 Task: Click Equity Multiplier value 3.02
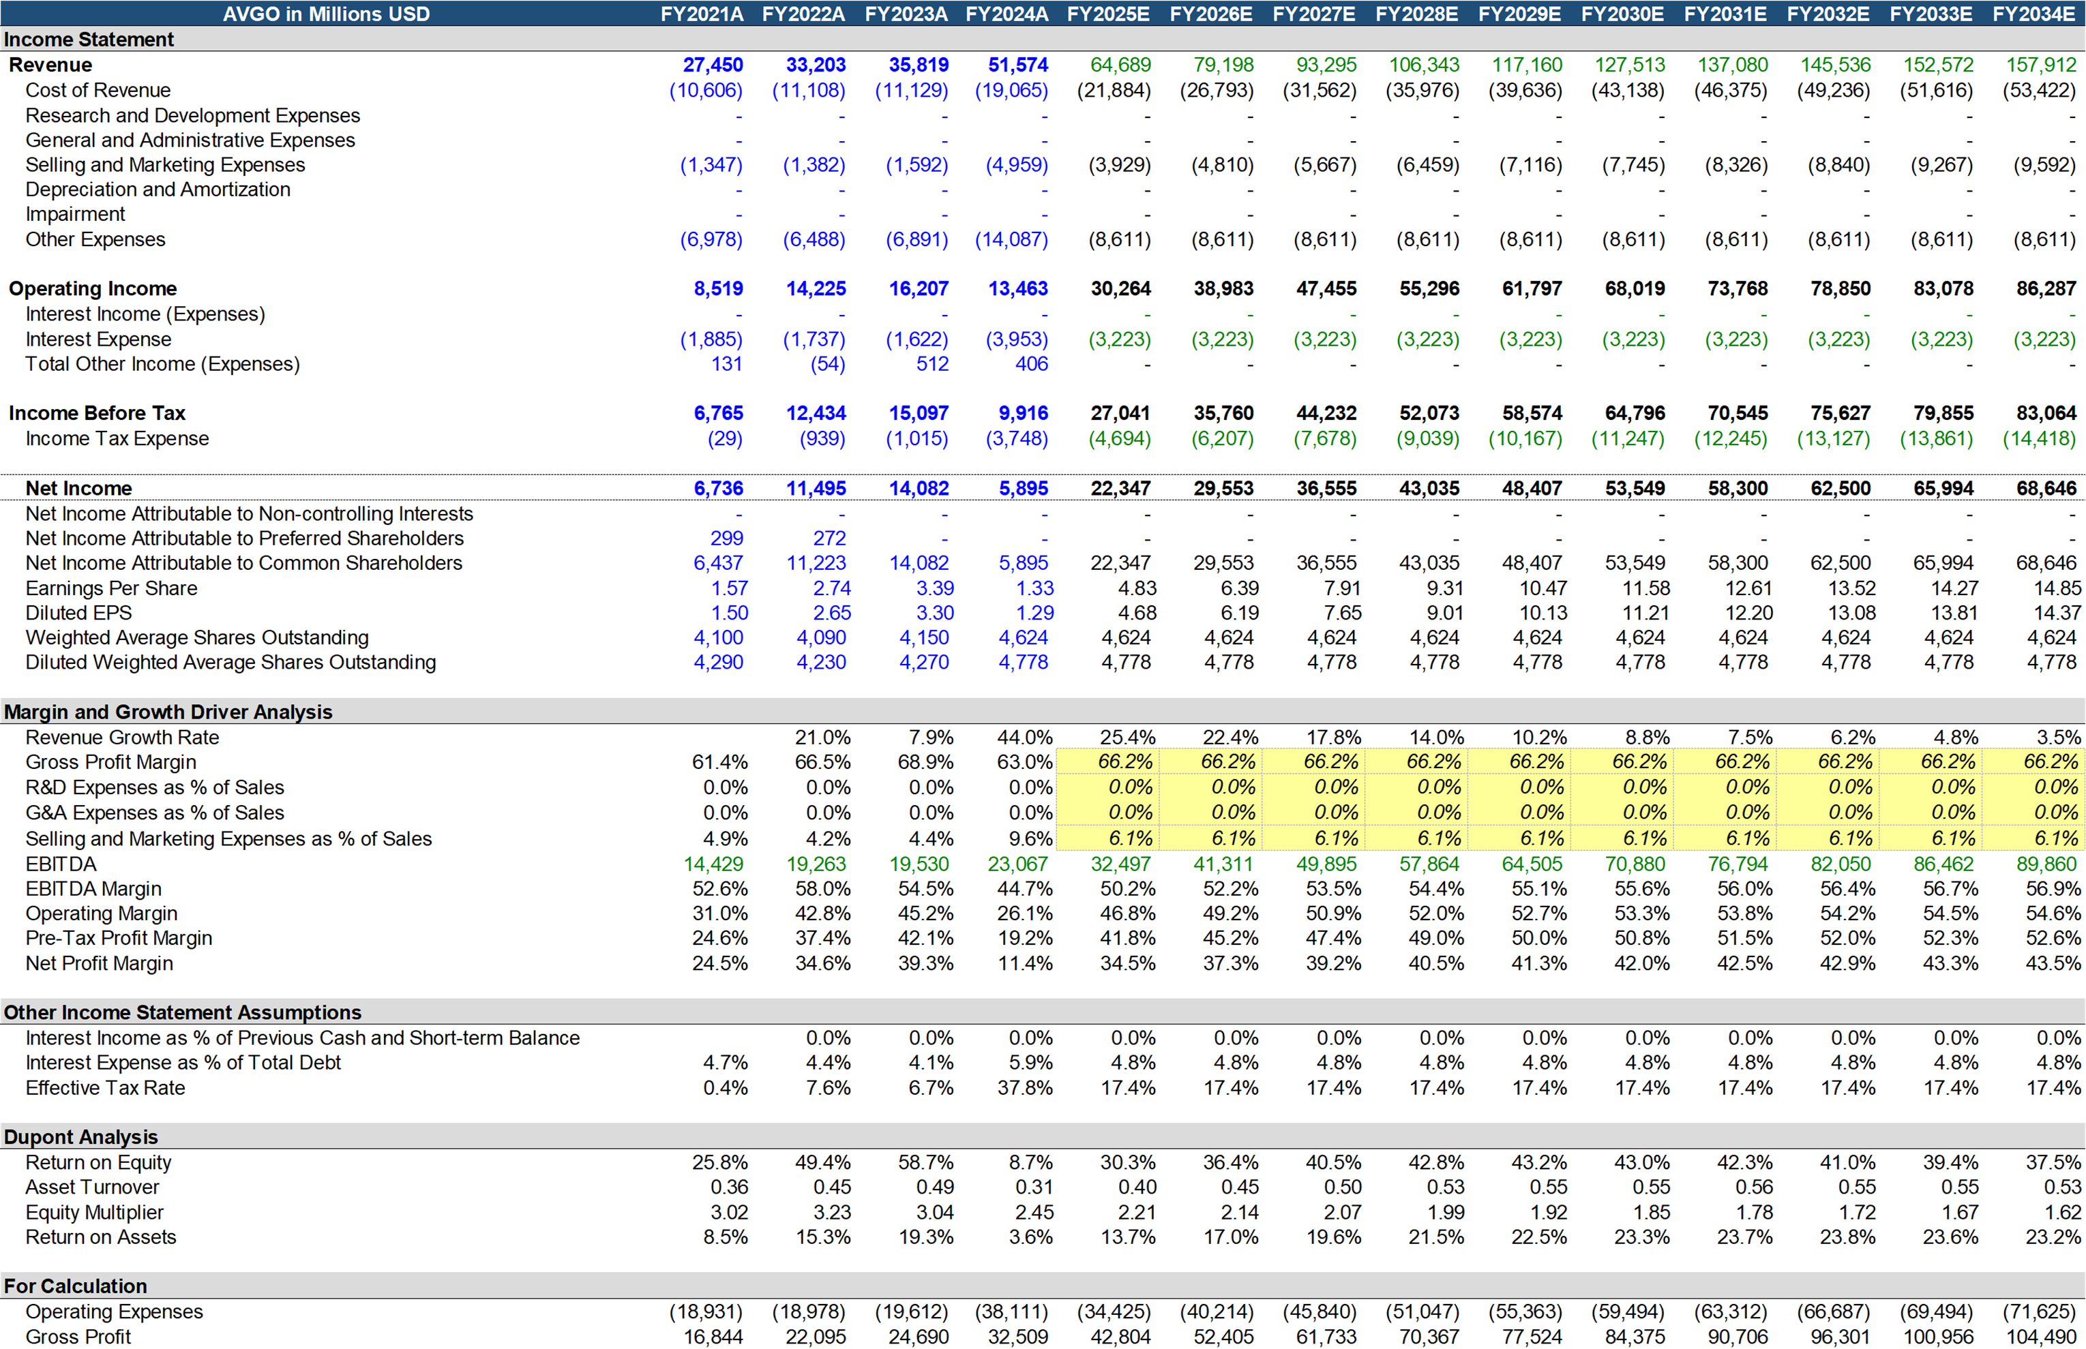click(x=730, y=1211)
